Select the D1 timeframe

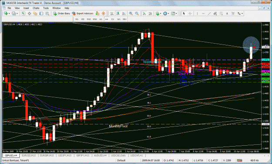113,19
